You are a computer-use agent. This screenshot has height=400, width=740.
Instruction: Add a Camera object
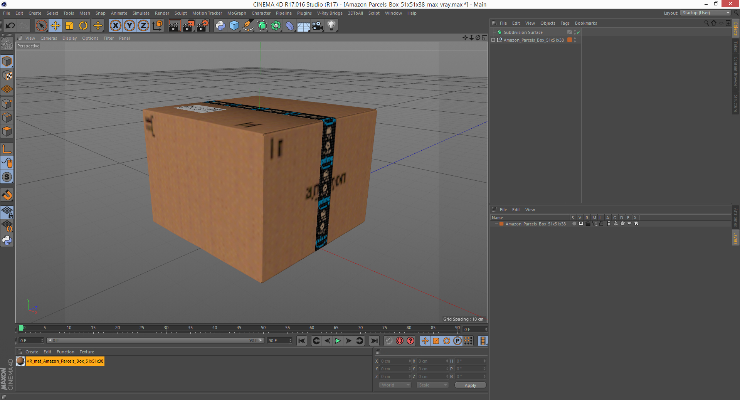(318, 26)
